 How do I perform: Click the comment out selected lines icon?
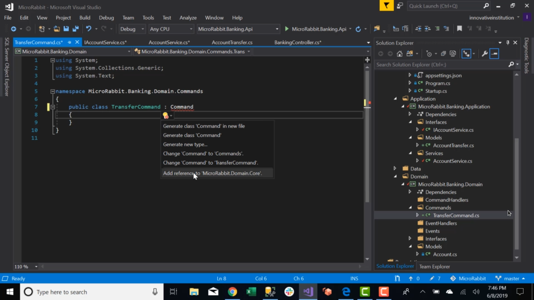[437, 29]
